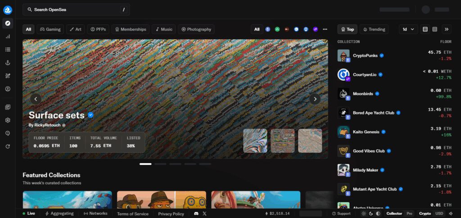Select the Music category tab
The width and height of the screenshot is (461, 218).
pos(164,29)
